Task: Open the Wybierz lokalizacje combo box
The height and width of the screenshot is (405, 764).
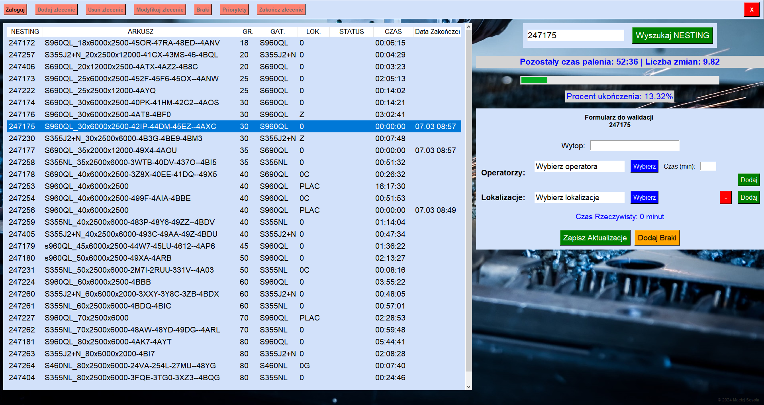Action: point(579,197)
